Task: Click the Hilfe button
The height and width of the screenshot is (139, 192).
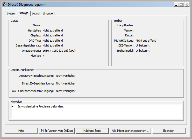Action: [21, 131]
